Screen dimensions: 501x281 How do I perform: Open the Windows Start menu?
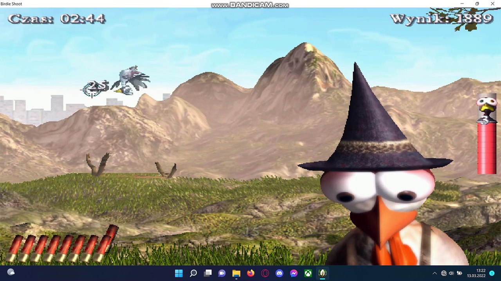[x=179, y=273]
